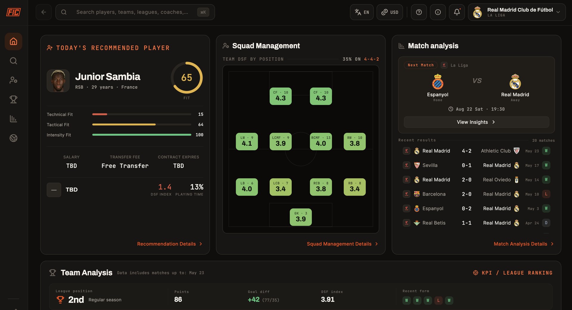Viewport: 572px width, 310px height.
Task: Open the notifications bell
Action: [x=457, y=12]
